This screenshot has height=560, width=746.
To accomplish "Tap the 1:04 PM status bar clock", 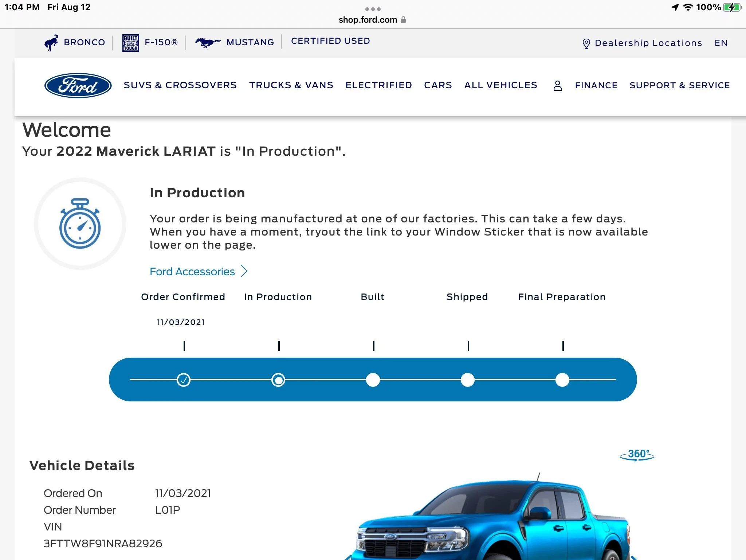I will 22,7.
